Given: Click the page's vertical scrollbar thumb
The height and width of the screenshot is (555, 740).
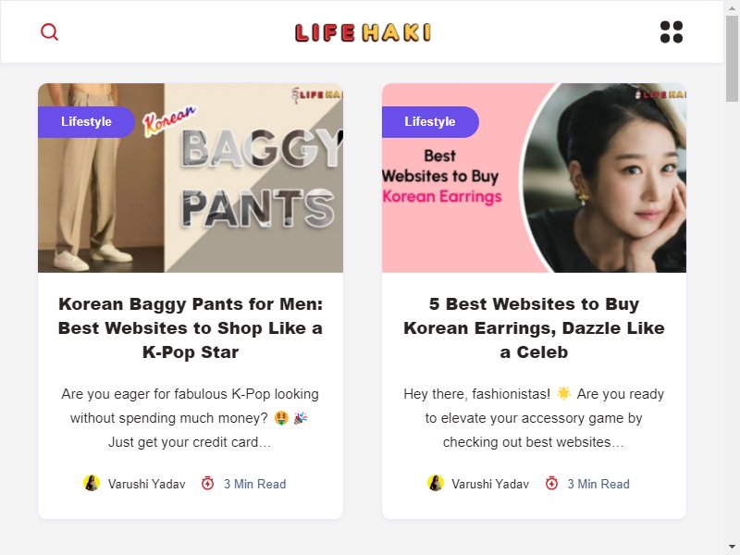Looking at the screenshot, I should 732,57.
